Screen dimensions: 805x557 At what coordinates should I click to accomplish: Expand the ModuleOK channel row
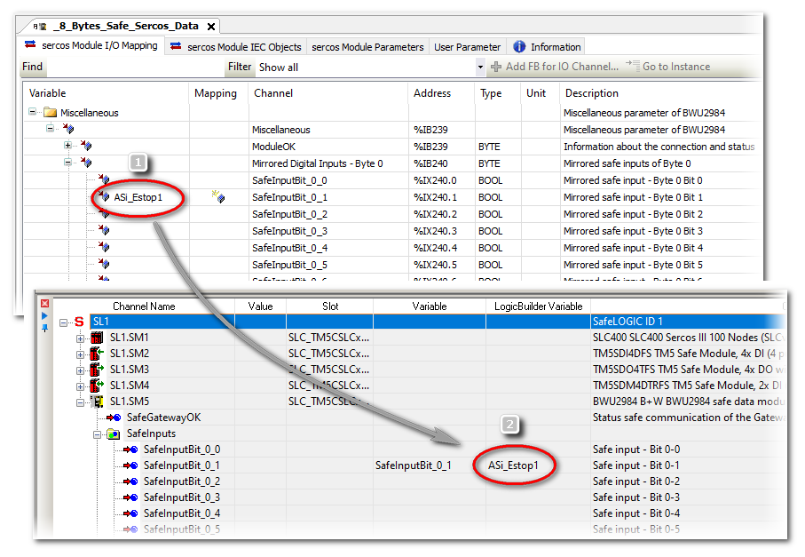[x=68, y=146]
